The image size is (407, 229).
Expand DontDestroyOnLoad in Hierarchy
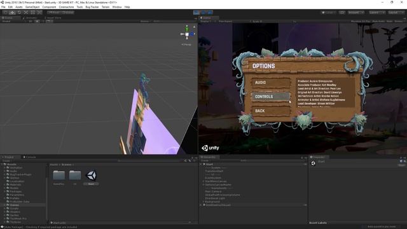[201, 205]
